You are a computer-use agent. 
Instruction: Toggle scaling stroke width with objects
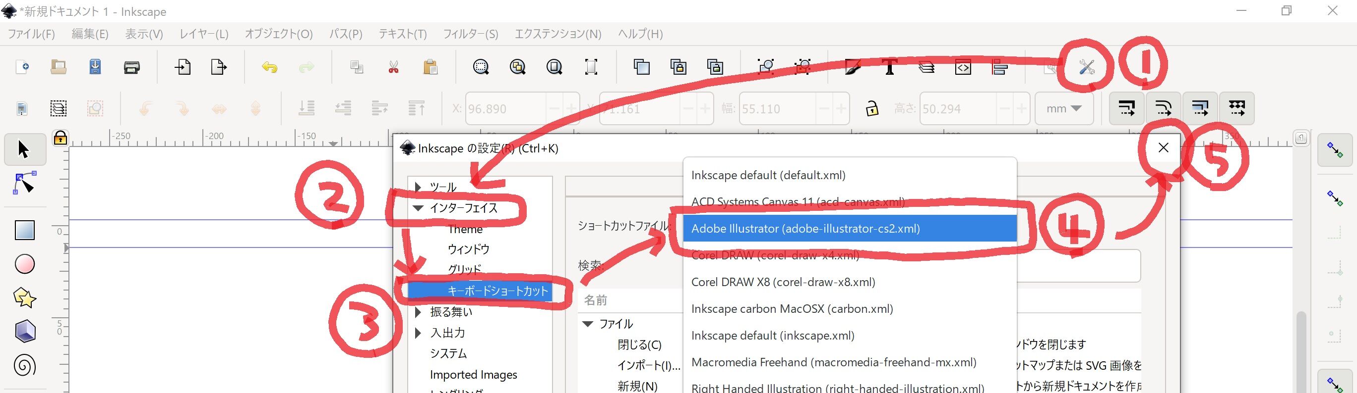pos(1126,108)
